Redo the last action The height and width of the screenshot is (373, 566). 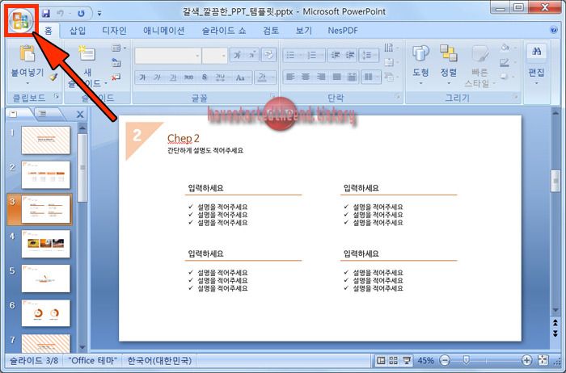pos(81,14)
